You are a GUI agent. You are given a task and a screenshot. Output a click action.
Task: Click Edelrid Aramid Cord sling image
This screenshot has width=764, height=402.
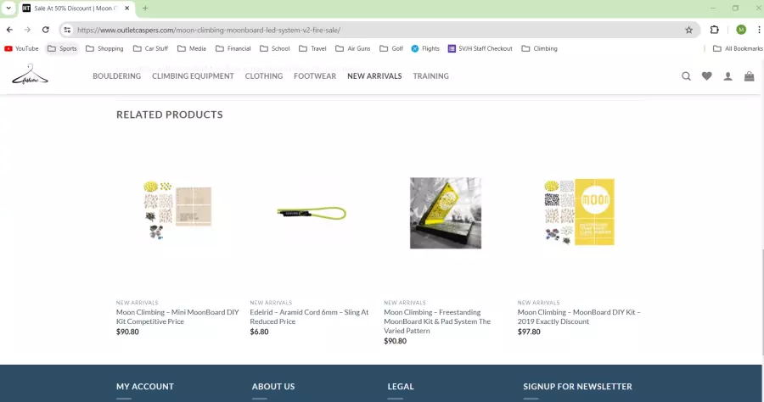pos(312,213)
